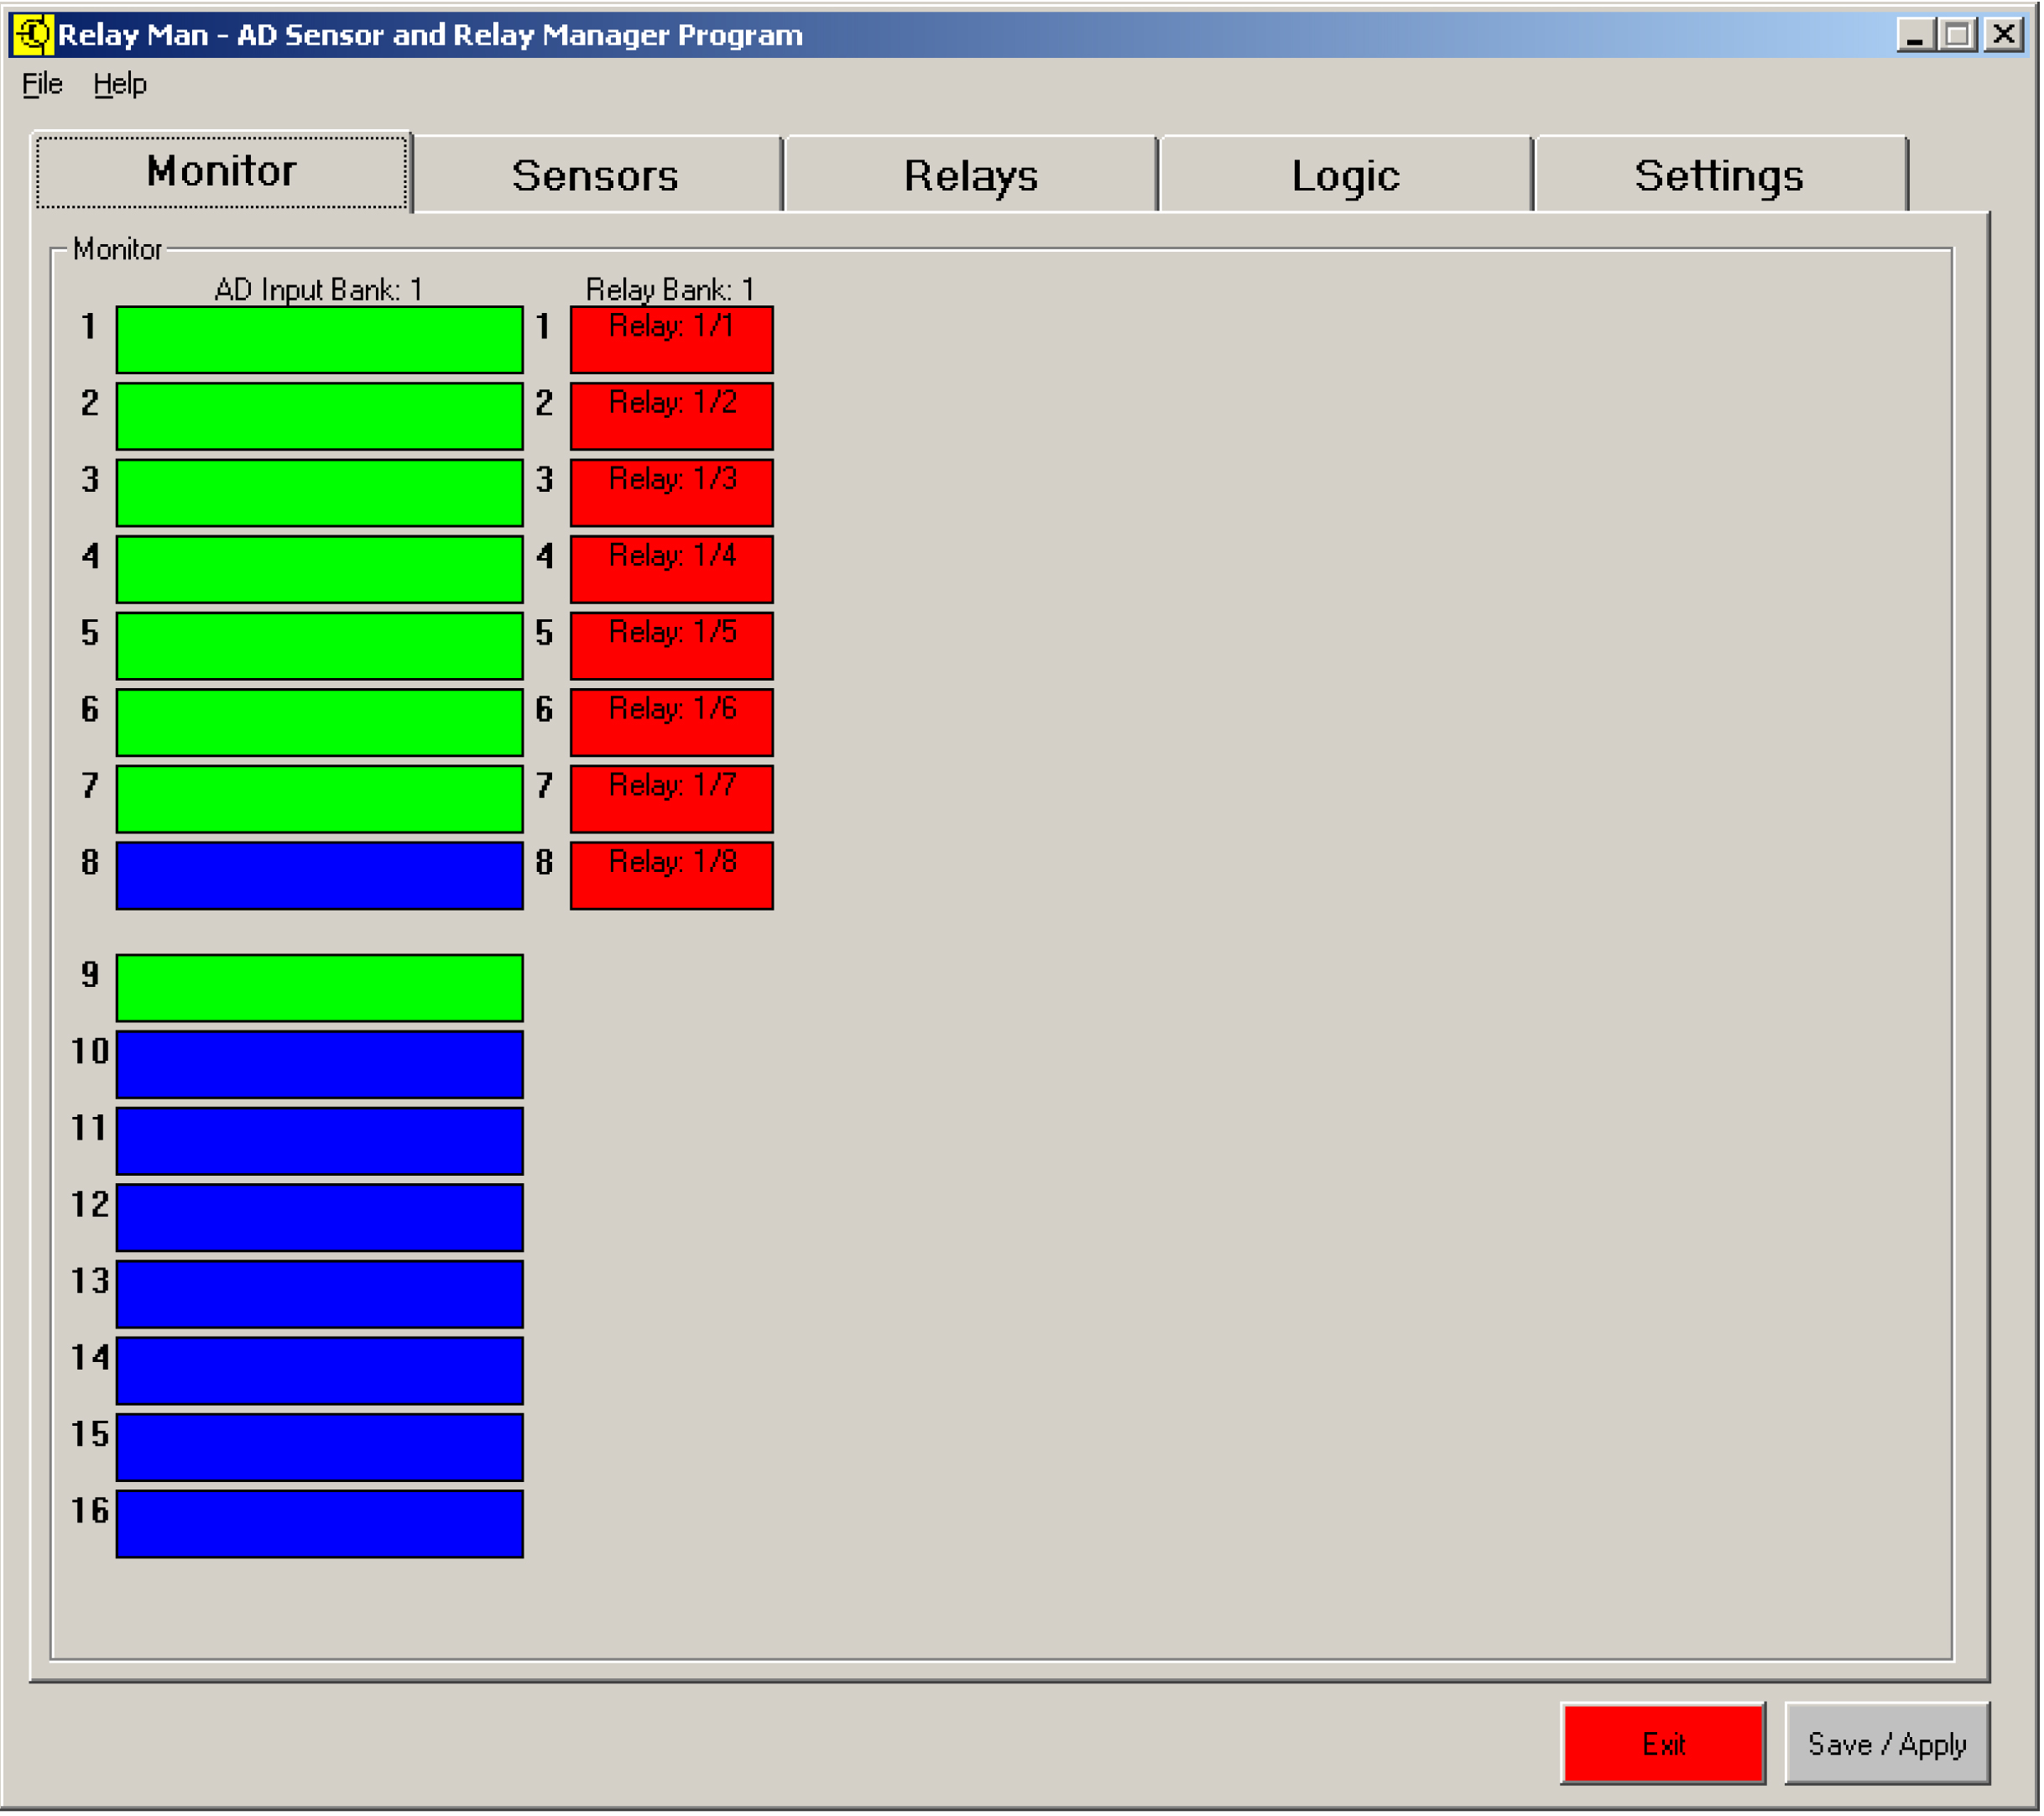Click the Save / Apply button

click(1888, 1745)
